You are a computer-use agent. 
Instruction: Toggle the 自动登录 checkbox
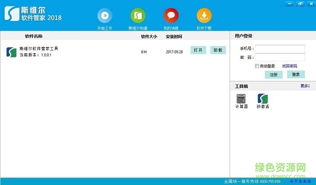(x=257, y=66)
